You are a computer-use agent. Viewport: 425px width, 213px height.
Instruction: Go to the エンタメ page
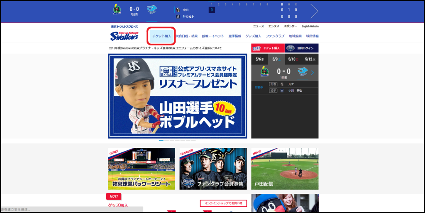pyautogui.click(x=274, y=26)
